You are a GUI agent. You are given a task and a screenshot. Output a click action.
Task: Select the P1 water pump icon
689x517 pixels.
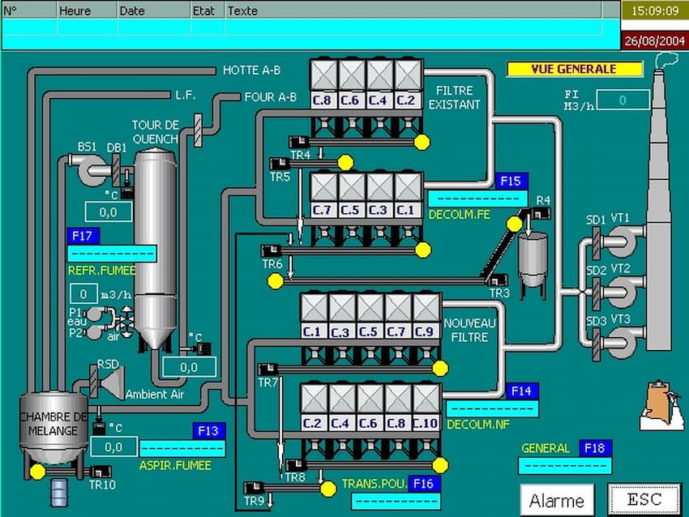click(93, 314)
